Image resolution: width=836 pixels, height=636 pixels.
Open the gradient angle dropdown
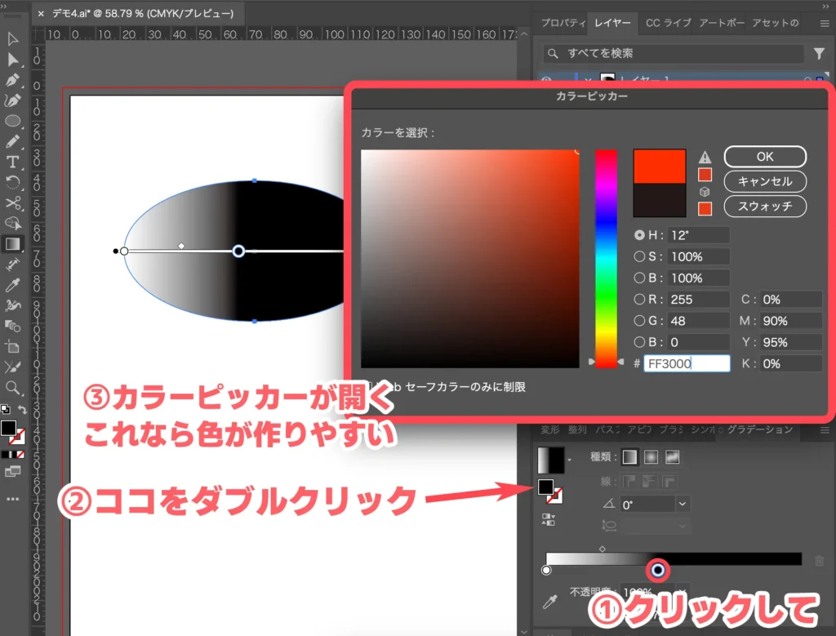click(x=682, y=505)
